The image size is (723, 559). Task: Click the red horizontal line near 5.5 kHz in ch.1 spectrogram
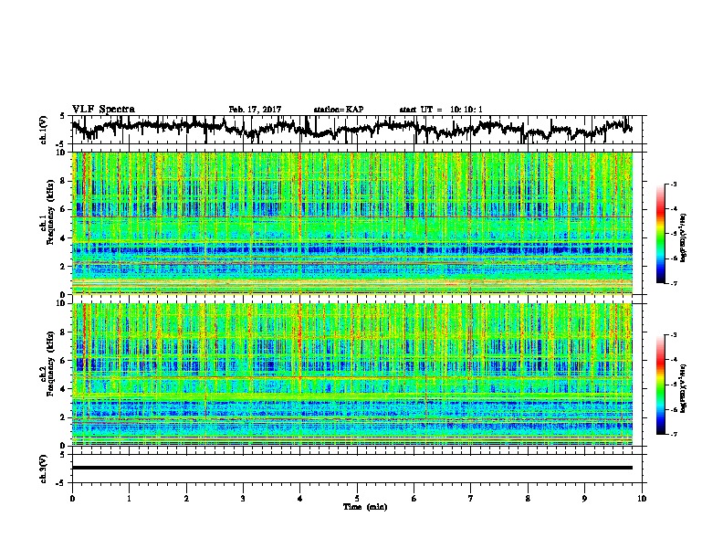click(x=351, y=216)
